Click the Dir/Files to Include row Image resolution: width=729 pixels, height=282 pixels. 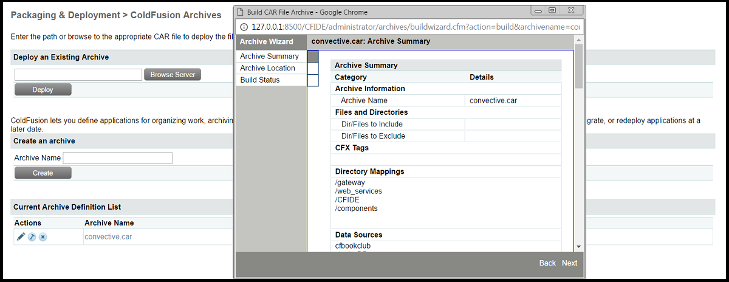click(446, 125)
